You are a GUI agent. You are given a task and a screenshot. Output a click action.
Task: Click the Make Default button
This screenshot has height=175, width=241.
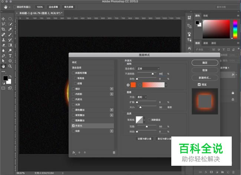coord(144,139)
